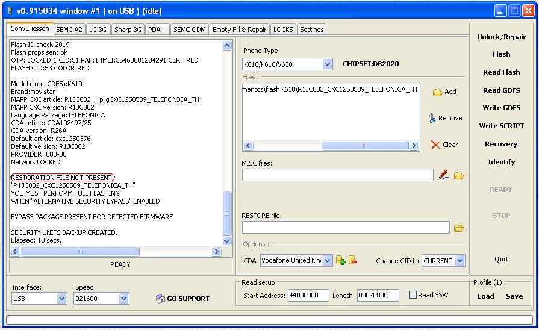The image size is (539, 330).
Task: Click the "CHIPSET:DB2020" label
Action: 371,64
